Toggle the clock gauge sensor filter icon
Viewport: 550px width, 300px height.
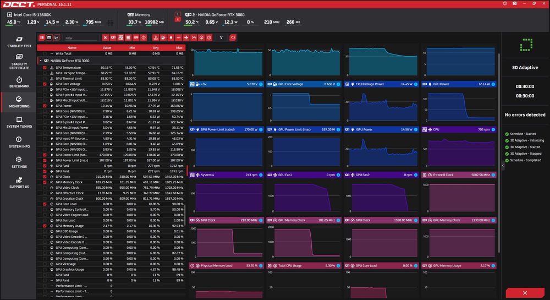[x=194, y=37]
